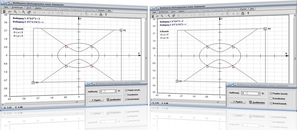Open Datei menu in right window
This screenshot has width=297, height=130.
coord(154,12)
